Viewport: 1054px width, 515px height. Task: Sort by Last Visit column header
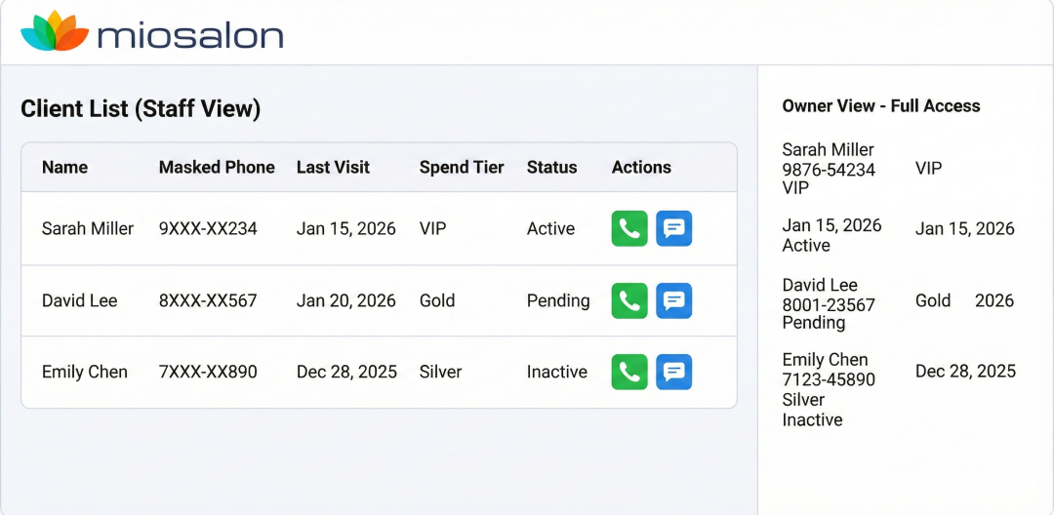(x=333, y=168)
